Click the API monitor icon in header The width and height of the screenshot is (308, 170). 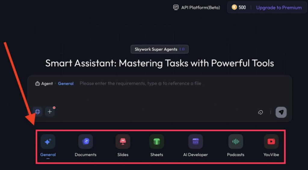click(176, 8)
